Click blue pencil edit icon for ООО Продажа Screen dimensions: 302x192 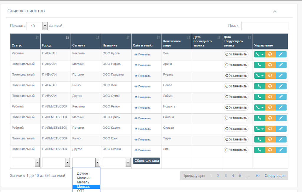pos(281,76)
